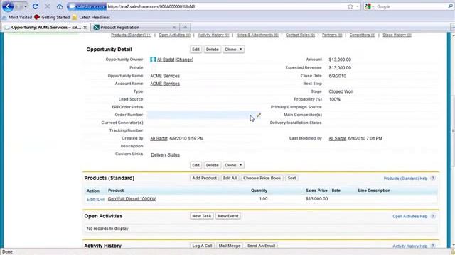The width and height of the screenshot is (455, 255).
Task: Click in the Google search box
Action: (411, 6)
